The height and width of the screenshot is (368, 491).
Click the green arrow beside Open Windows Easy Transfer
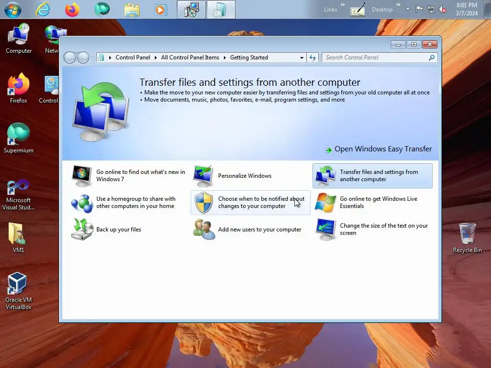328,150
